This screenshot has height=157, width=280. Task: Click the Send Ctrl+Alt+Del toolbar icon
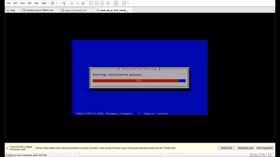pos(63,3)
